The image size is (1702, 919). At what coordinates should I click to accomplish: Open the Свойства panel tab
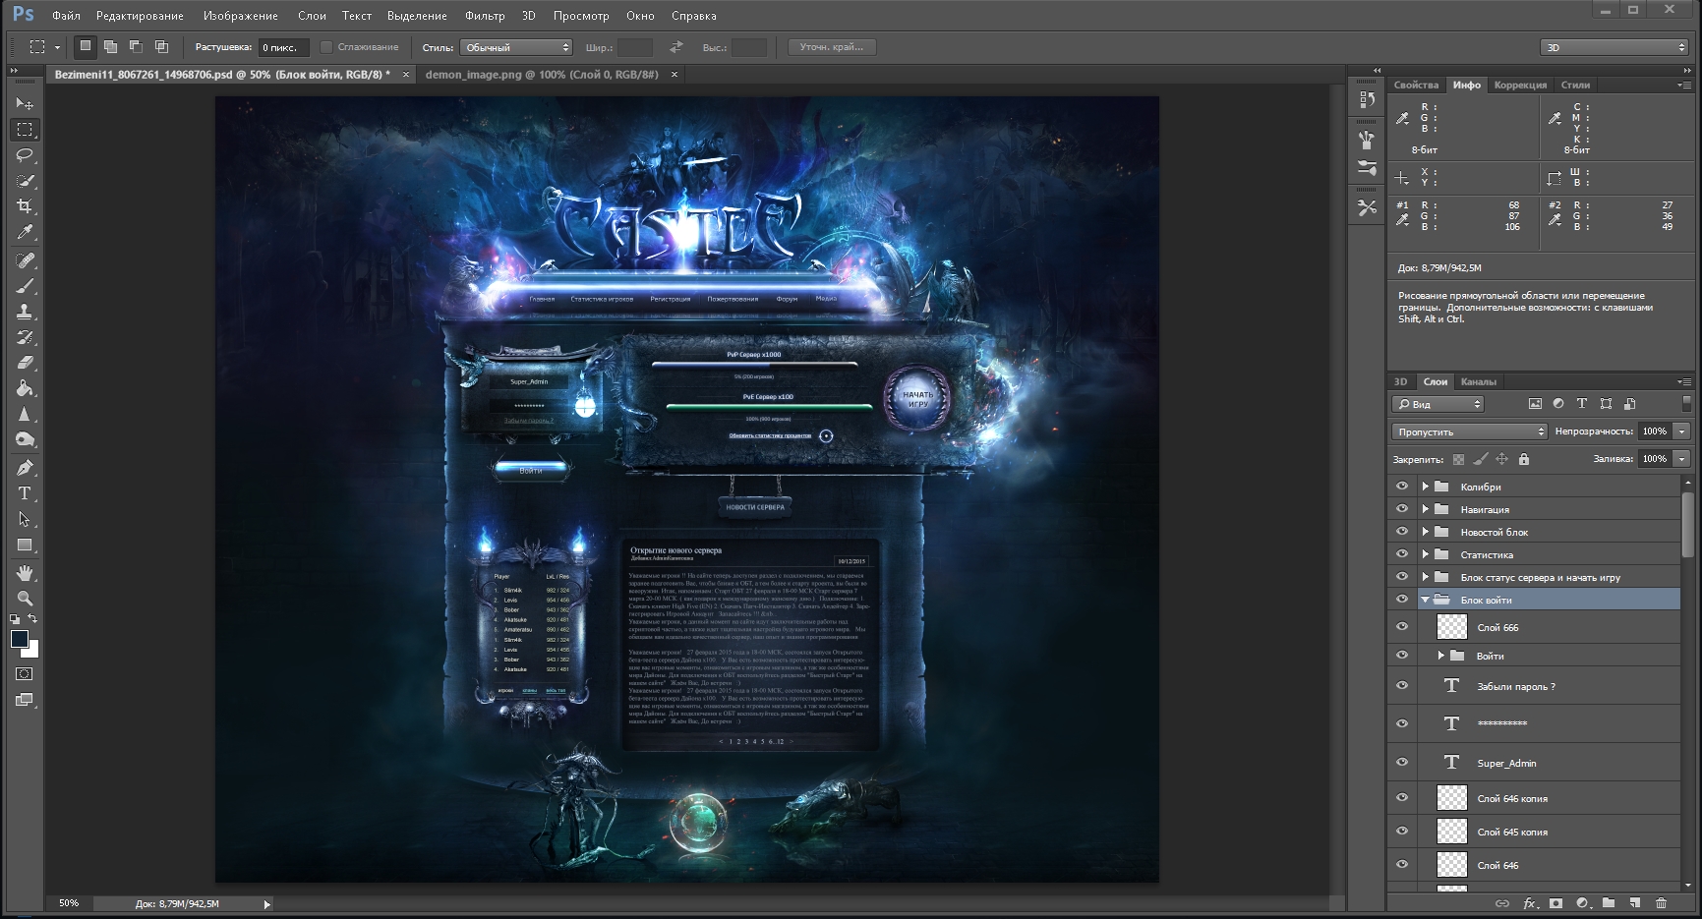pos(1416,85)
